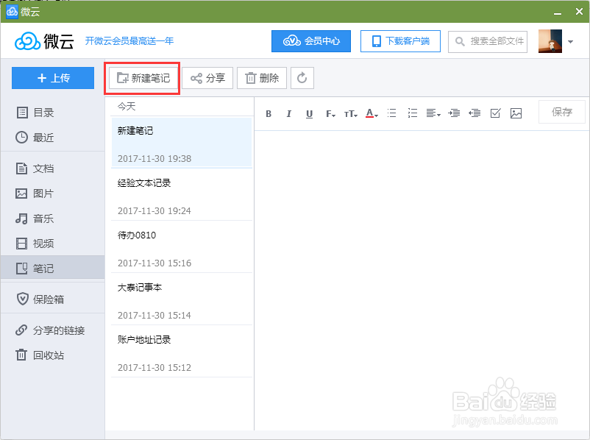The width and height of the screenshot is (590, 440).
Task: Click the user avatar thumbnail
Action: coord(550,41)
